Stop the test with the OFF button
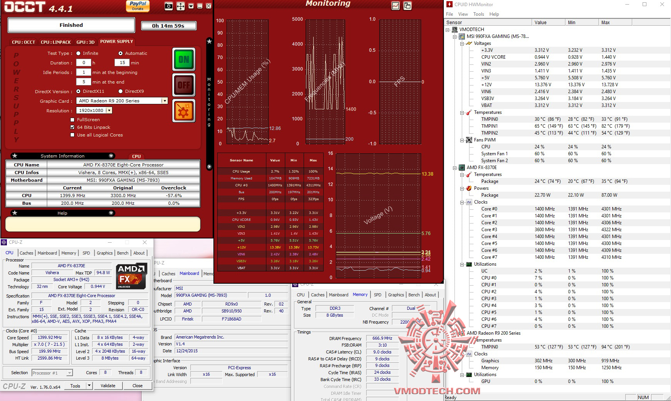 coord(184,85)
